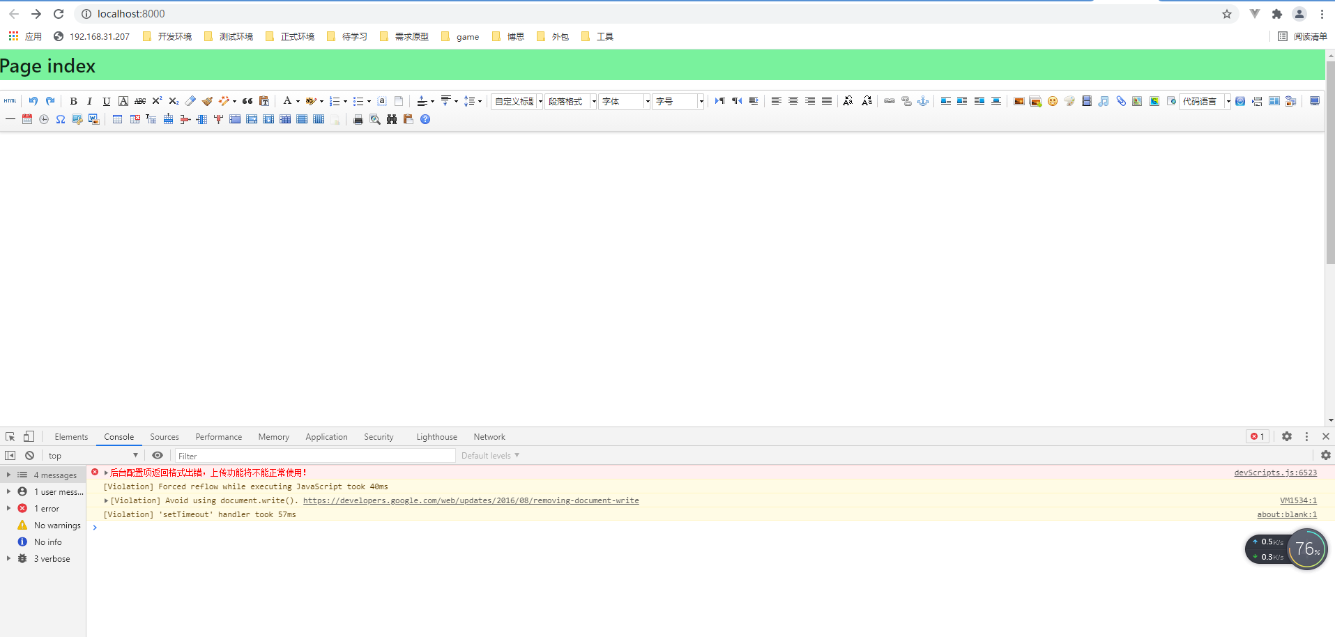Insert a horizontal rule line
This screenshot has width=1335, height=637.
10,119
